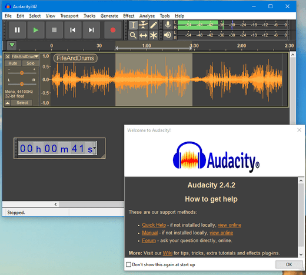The width and height of the screenshot is (306, 275).
Task: Click the Stop transport button
Action: tap(54, 30)
